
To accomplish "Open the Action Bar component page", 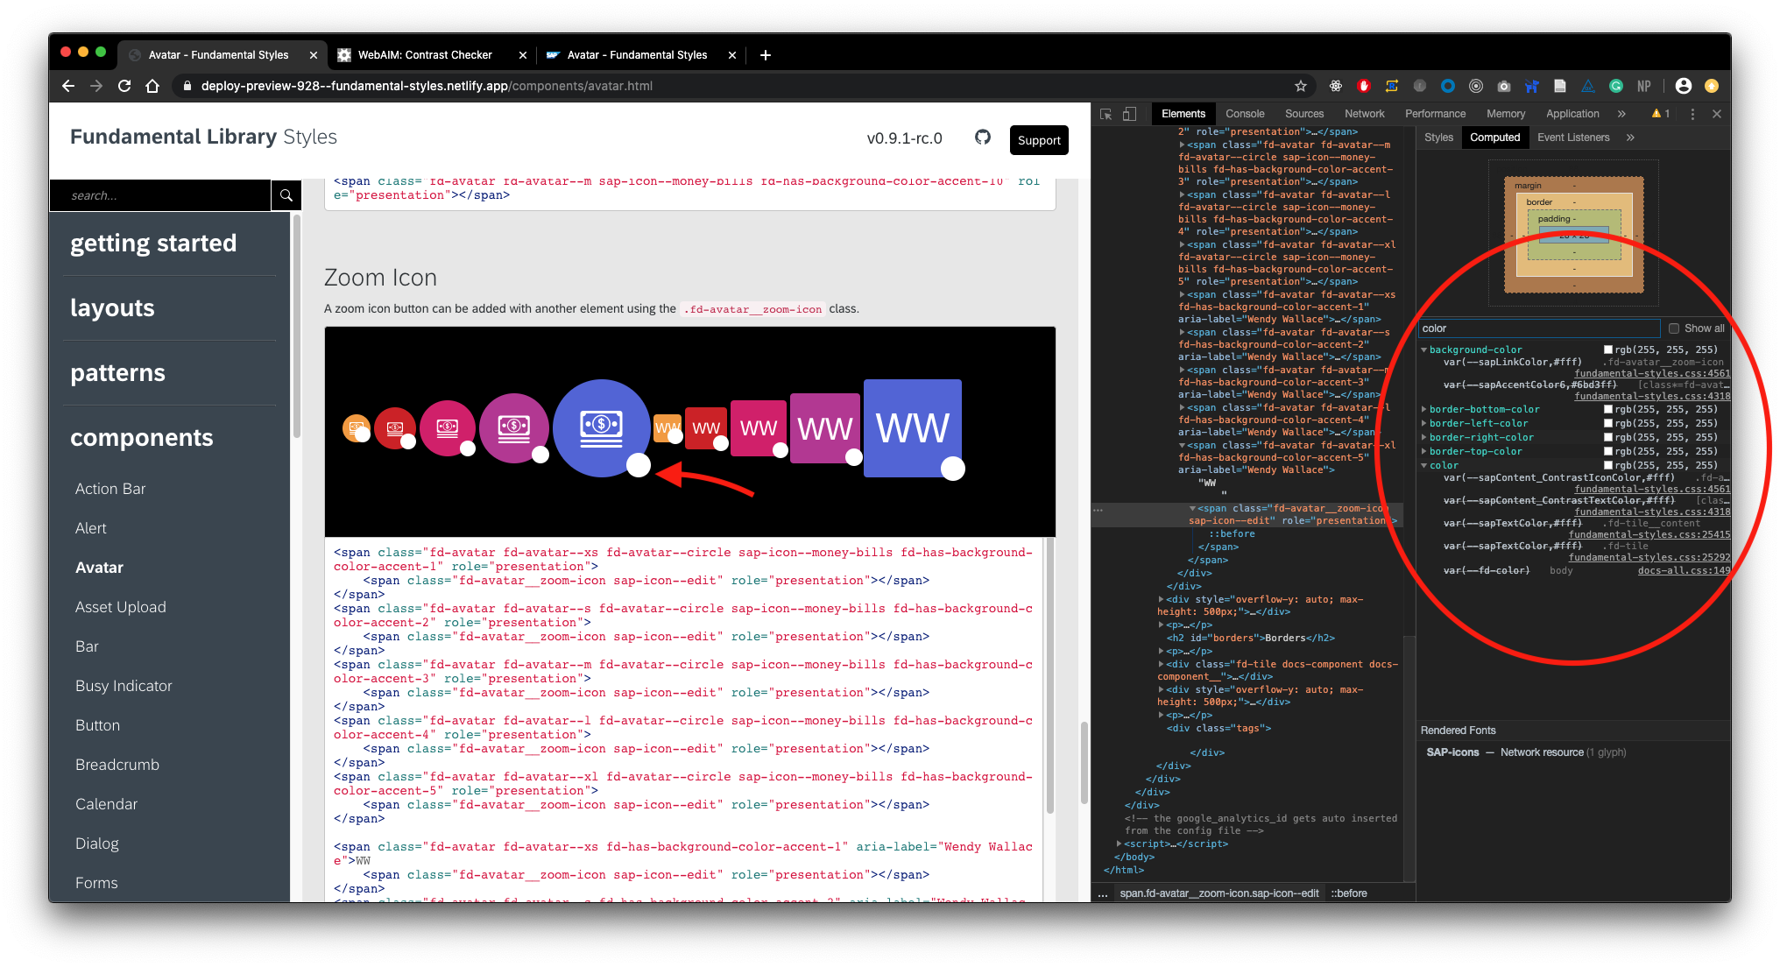I will point(110,489).
